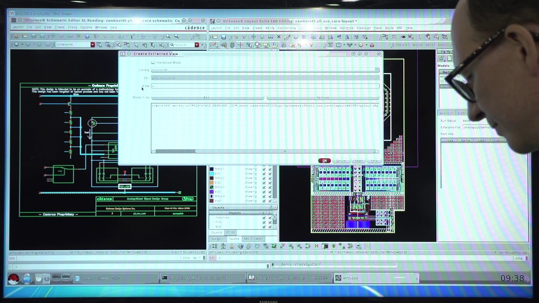This screenshot has height=303, width=539.
Task: Open the Verify menu in Layout Suite
Action: pyautogui.click(x=270, y=28)
